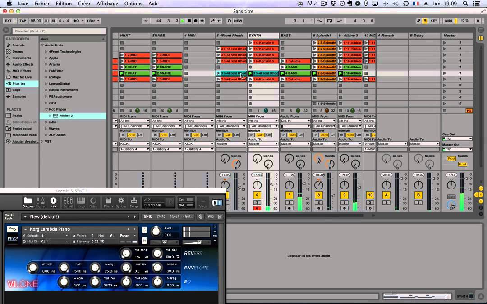Viewport: 487px width, 304px height.
Task: Open the Créer menu
Action: 84,4
